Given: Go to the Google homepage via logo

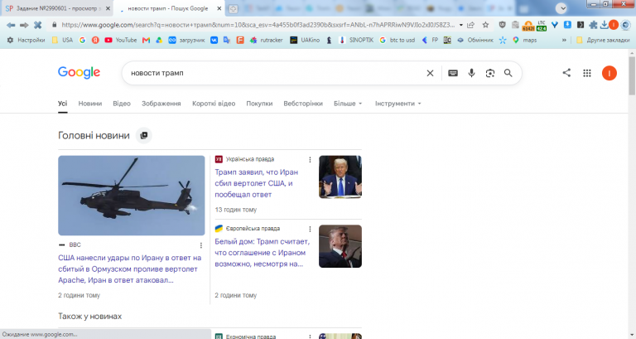Looking at the screenshot, I should 79,73.
